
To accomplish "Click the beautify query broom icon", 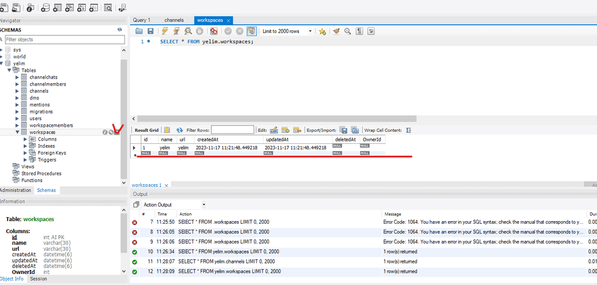I will (336, 31).
